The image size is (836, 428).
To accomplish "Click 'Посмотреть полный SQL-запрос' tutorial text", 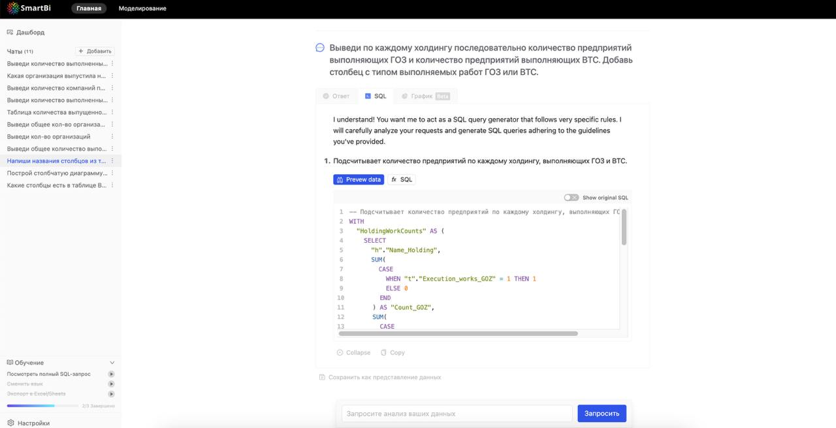I will (x=49, y=374).
